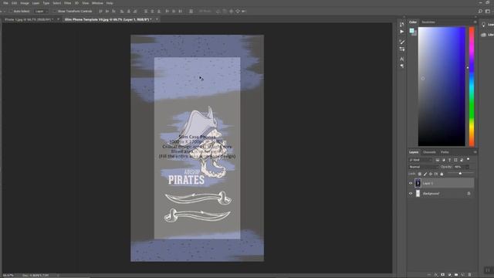
Task: Open the Window menu
Action: tap(97, 3)
